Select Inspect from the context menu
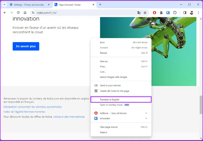203x141 pixels. click(x=121, y=132)
